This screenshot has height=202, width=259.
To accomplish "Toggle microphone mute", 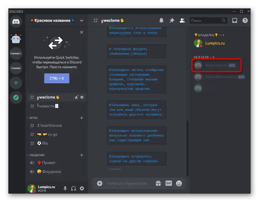I will click(x=65, y=188).
